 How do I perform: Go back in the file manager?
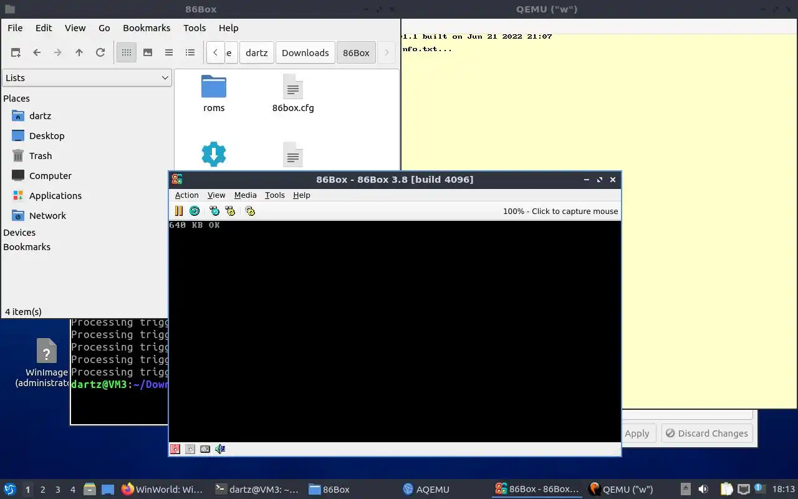click(x=37, y=52)
